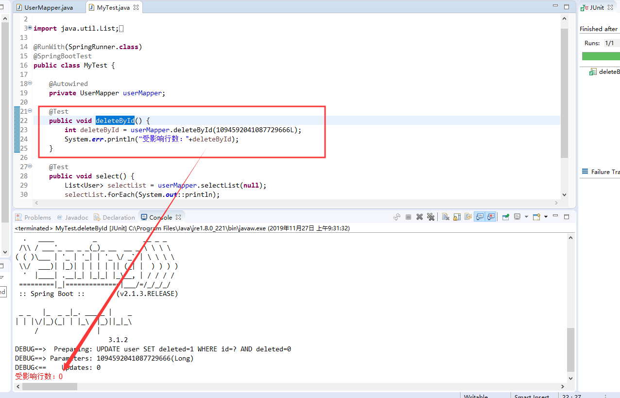Open the Problems view tab
Image resolution: width=620 pixels, height=398 pixels.
[33, 217]
